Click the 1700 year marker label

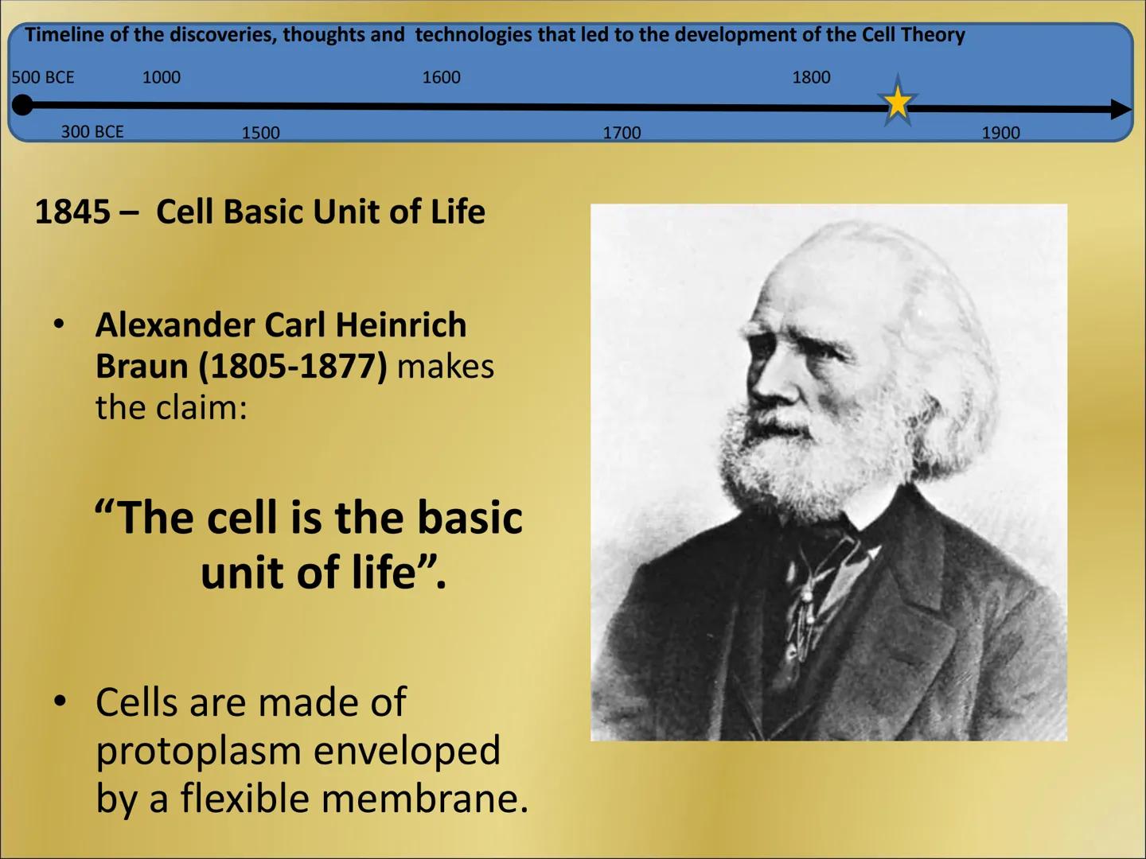click(622, 133)
